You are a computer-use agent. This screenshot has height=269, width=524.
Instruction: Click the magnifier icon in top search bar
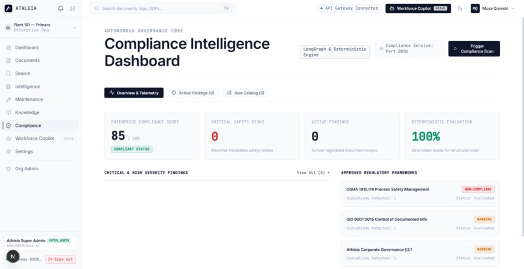coord(96,8)
